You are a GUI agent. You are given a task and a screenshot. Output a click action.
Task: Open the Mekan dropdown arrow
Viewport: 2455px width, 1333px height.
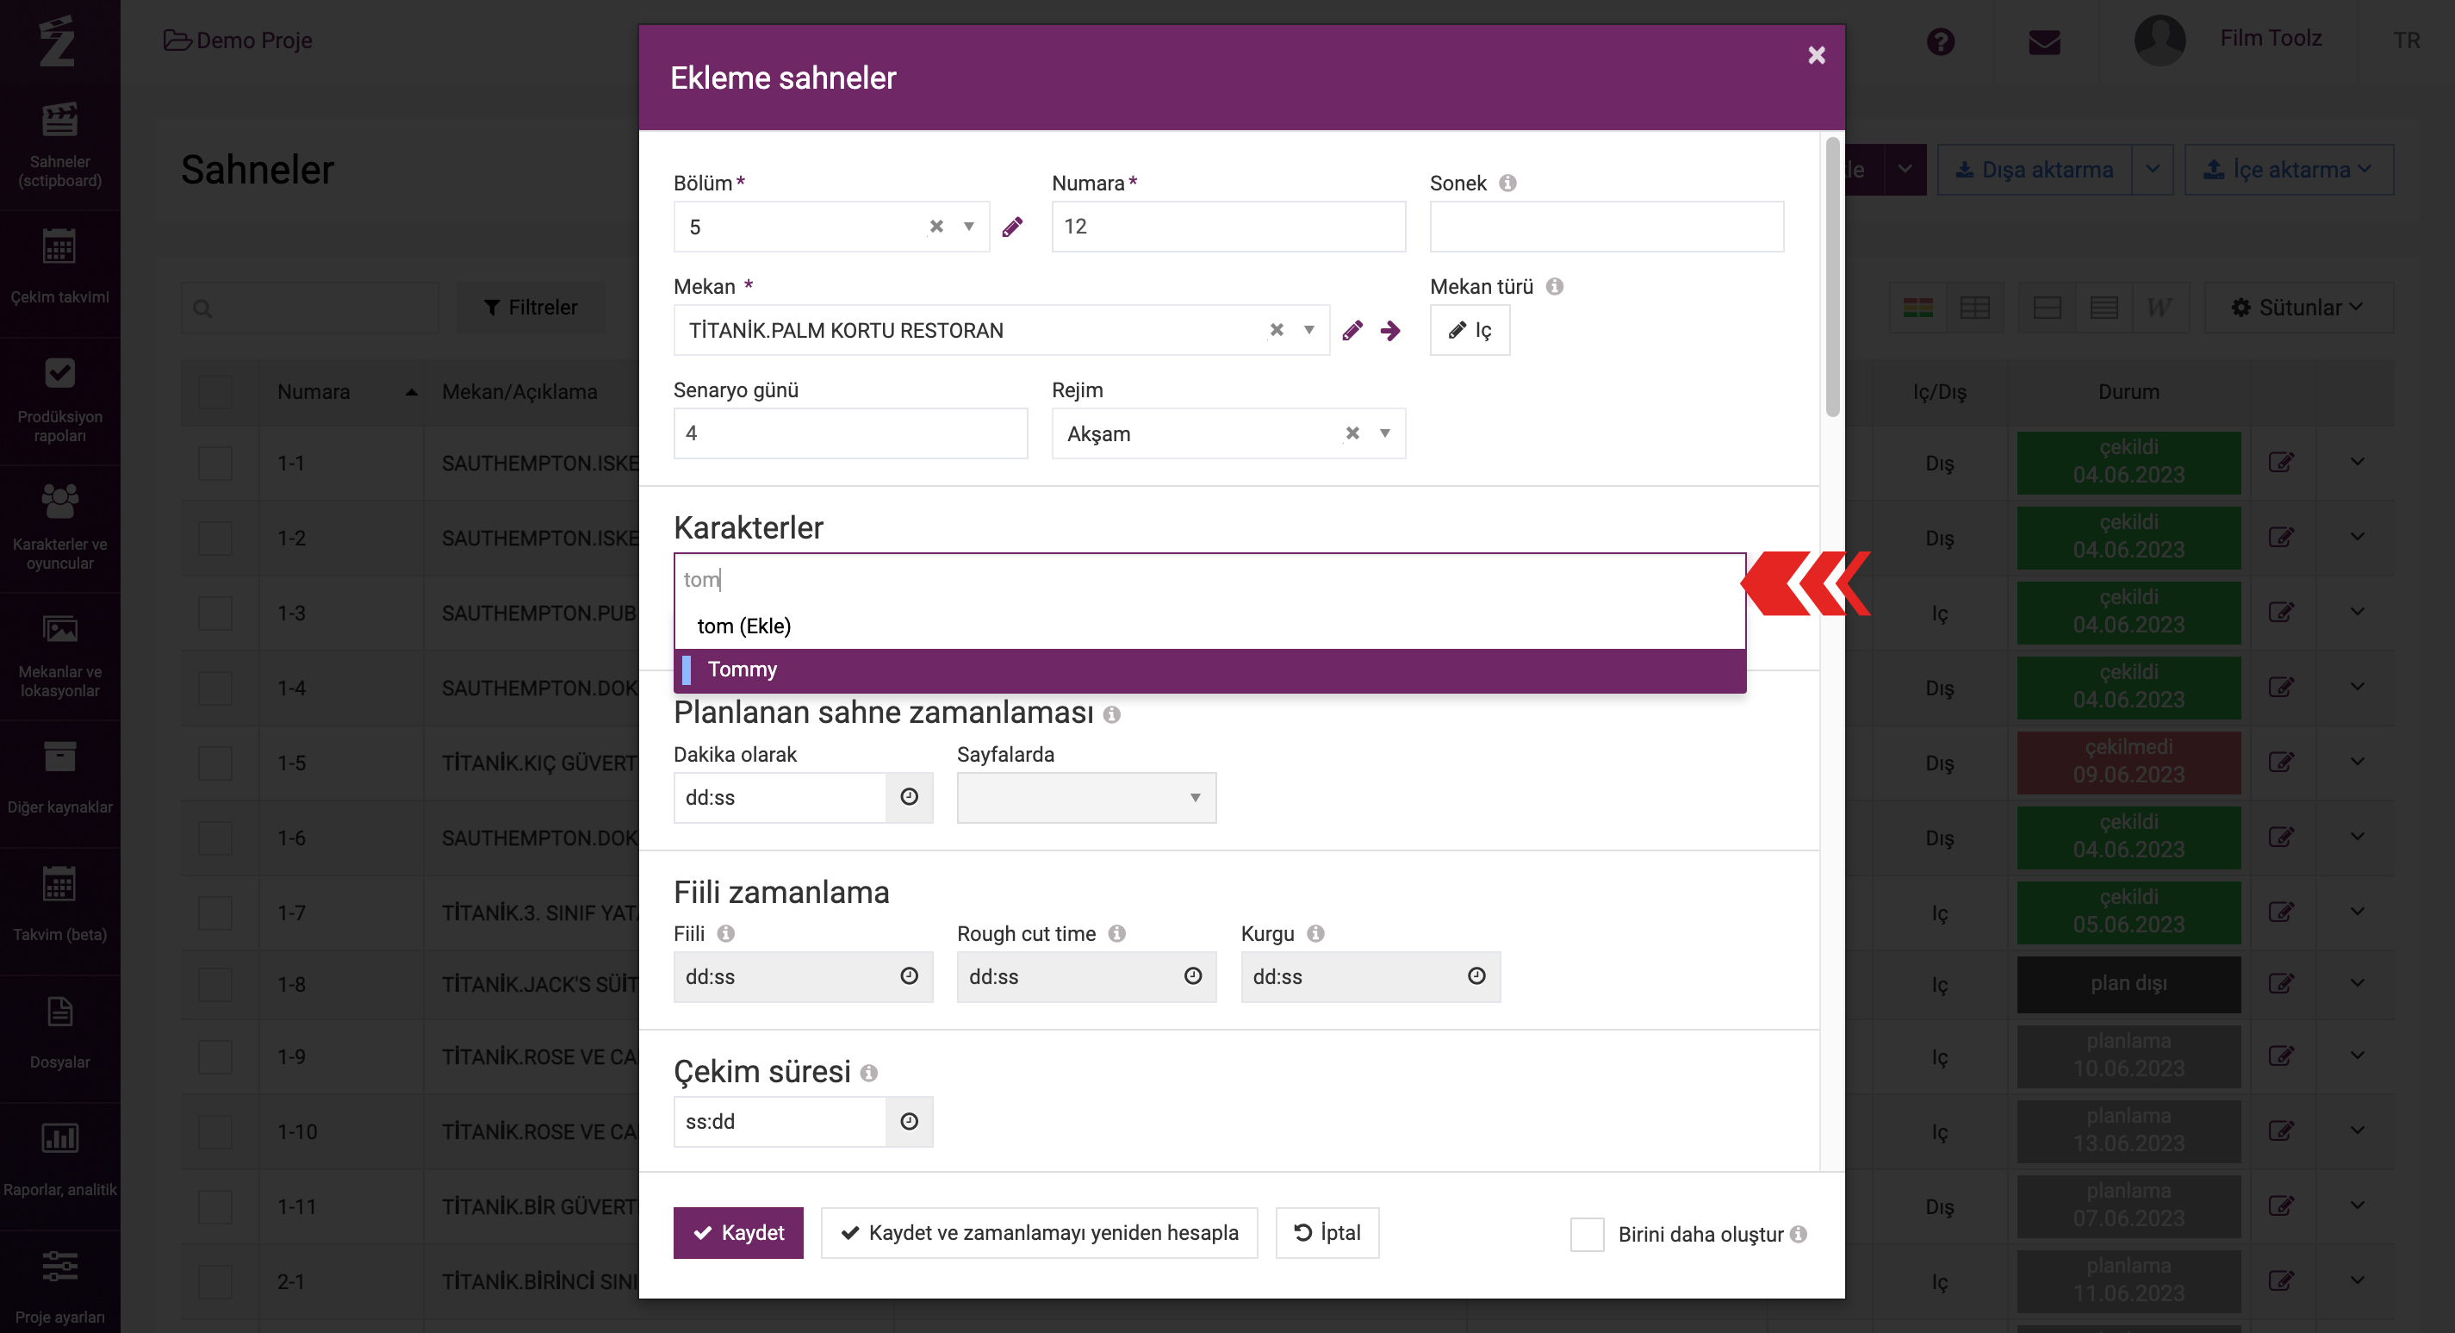1309,330
